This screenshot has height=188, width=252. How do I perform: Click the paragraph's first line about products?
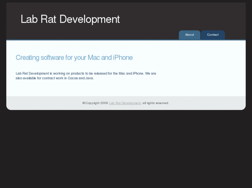86,73
